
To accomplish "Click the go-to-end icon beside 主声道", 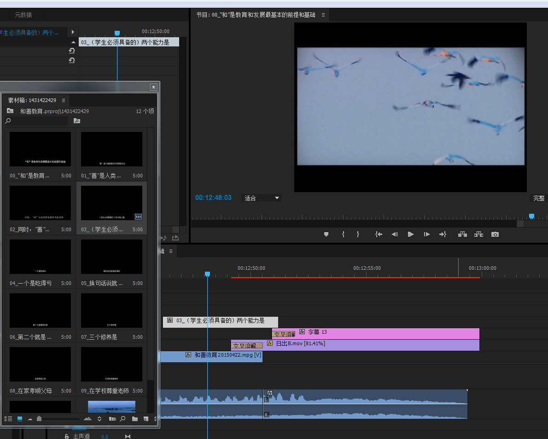I will point(128,436).
